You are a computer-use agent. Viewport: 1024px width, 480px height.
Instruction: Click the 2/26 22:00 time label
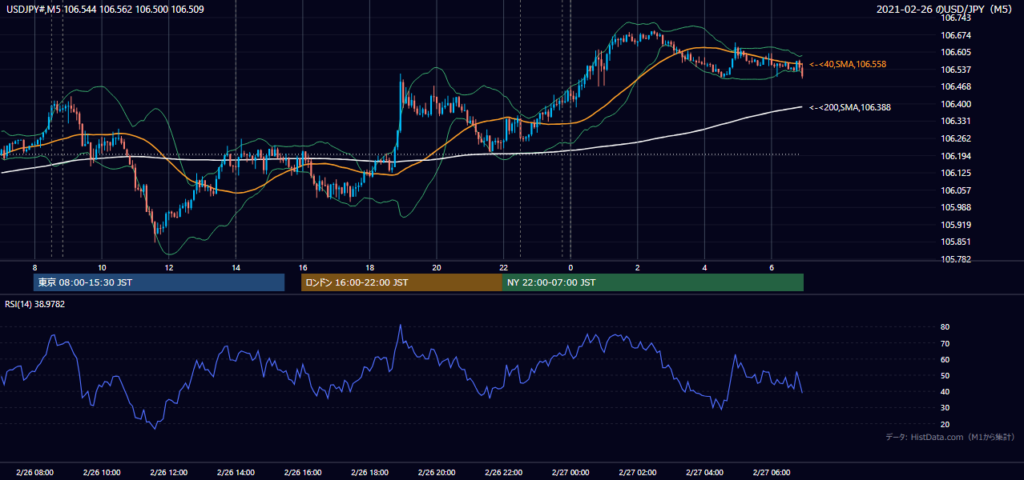503,473
